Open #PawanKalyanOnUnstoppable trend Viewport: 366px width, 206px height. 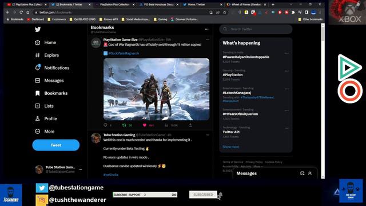[x=246, y=57]
